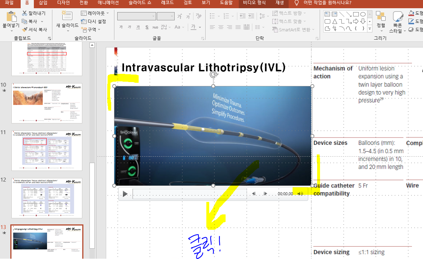Expand the shapes gallery More arrow
The image size is (423, 259).
pos(370,28)
